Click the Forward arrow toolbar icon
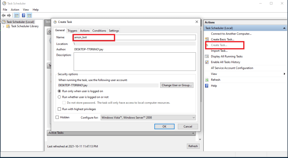 click(9, 16)
